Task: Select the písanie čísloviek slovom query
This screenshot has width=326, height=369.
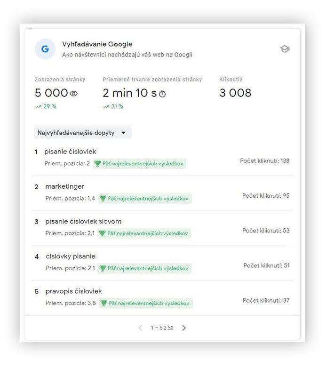Action: click(83, 221)
